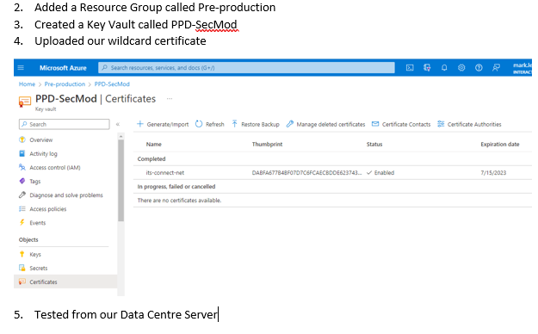Click Refresh button label
Screen dimensions: 538x334
[x=215, y=124]
